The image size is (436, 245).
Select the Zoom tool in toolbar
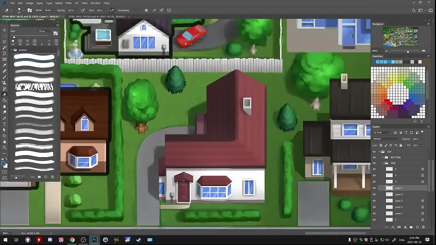tap(4, 147)
